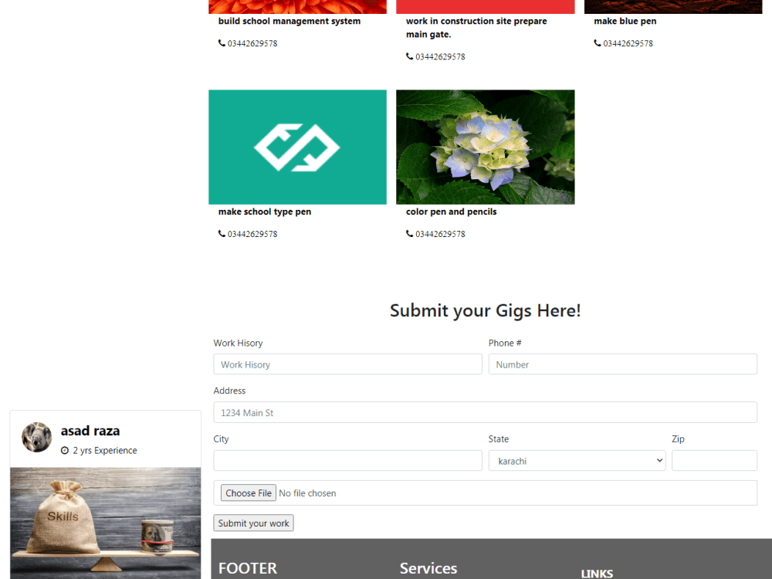The image size is (772, 579).
Task: Click 'build school management system' title
Action: pyautogui.click(x=289, y=21)
